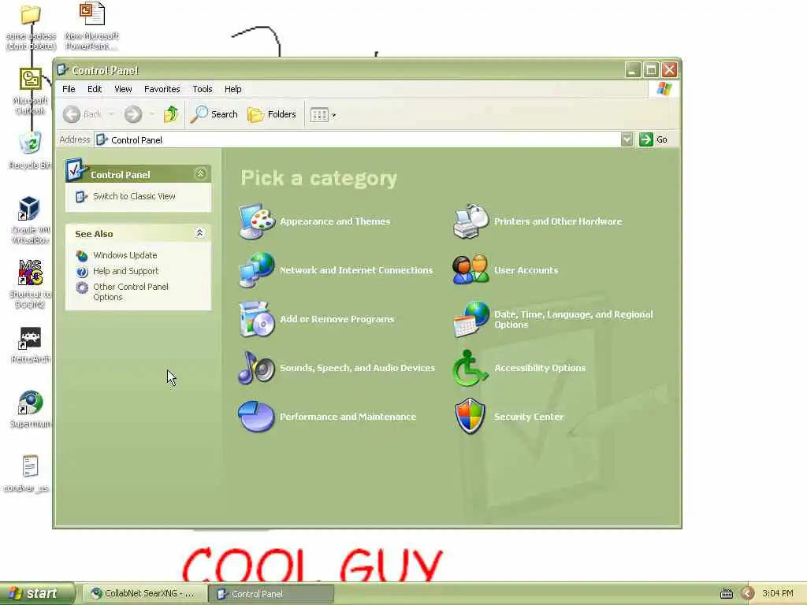Expand hidden tray icons arrow
The width and height of the screenshot is (807, 605).
click(x=748, y=594)
